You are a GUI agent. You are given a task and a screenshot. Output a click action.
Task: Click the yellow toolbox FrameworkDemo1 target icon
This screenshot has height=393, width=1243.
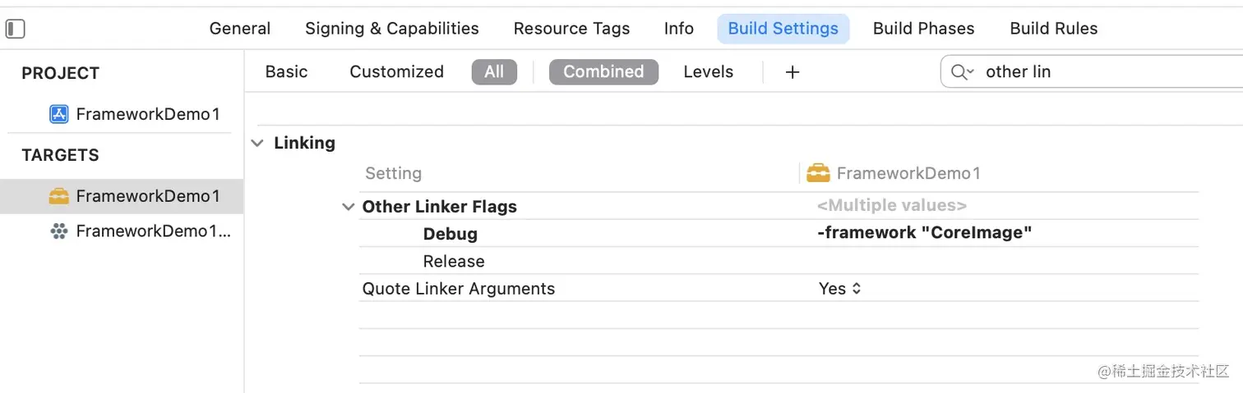pos(58,196)
